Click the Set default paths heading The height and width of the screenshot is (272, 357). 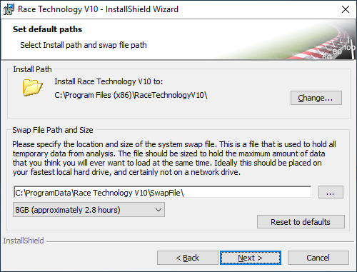coord(47,29)
